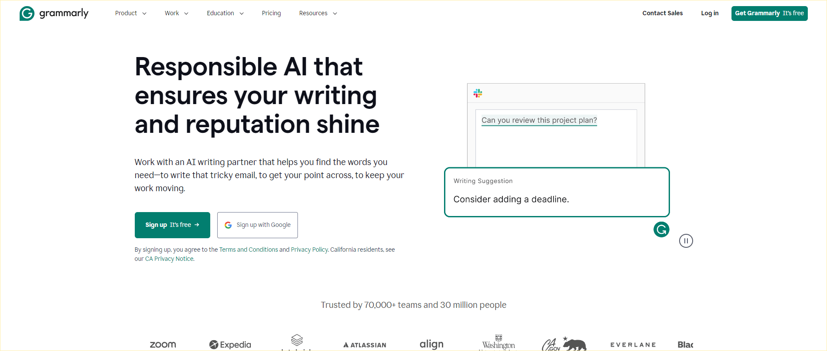Click the Grammarly logo in header

[54, 13]
